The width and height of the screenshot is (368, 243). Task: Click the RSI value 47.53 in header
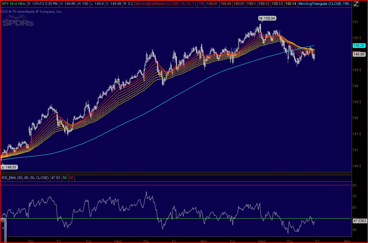coord(56,178)
